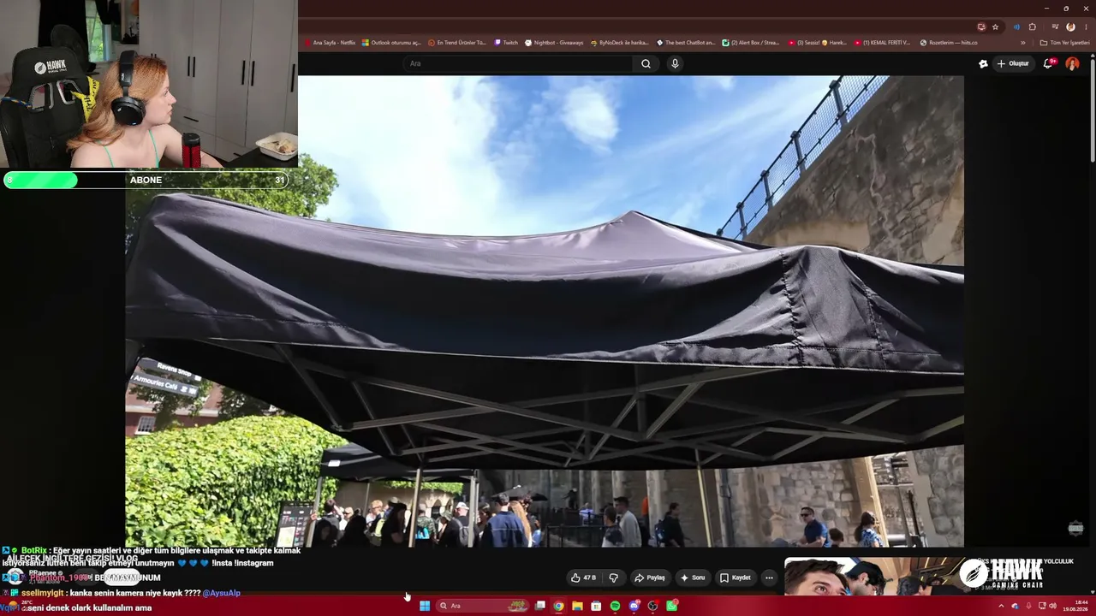Open the Chrome media control icon

pyautogui.click(x=1055, y=27)
